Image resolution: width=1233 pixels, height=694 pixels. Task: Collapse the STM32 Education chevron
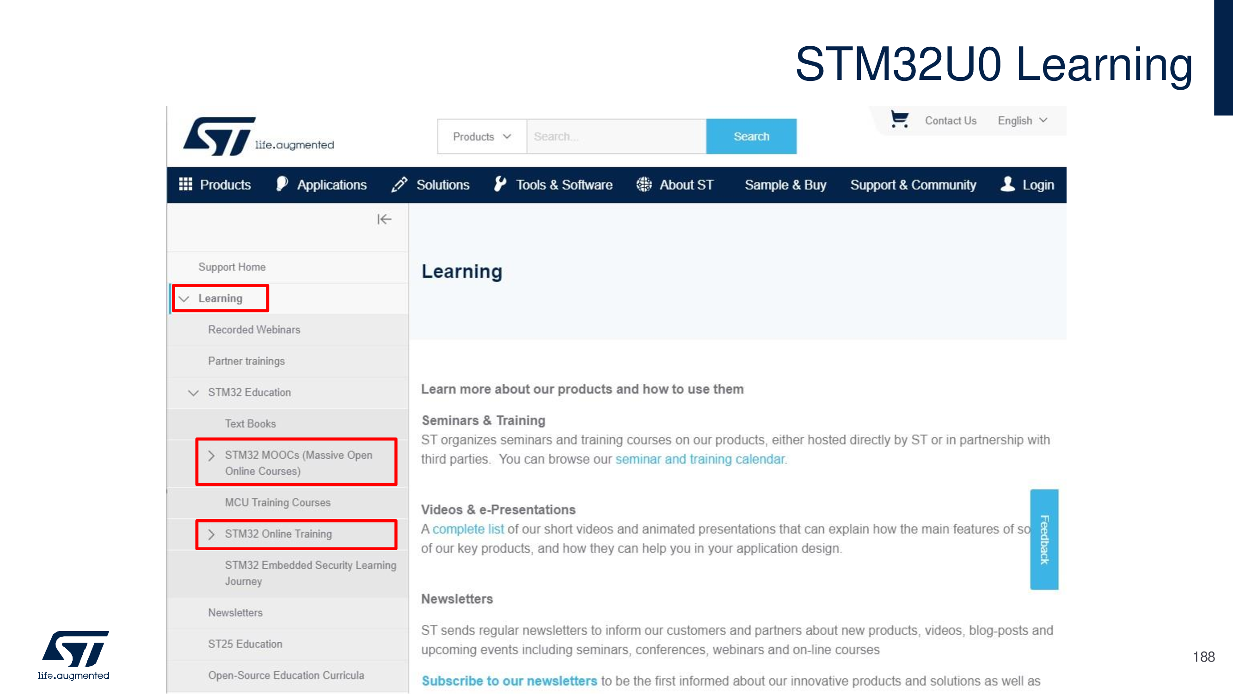pyautogui.click(x=193, y=393)
